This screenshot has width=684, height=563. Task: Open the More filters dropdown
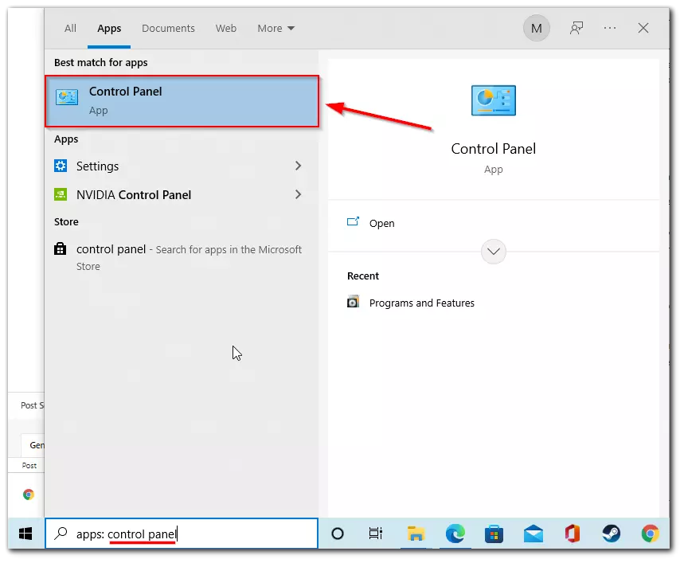pos(276,29)
